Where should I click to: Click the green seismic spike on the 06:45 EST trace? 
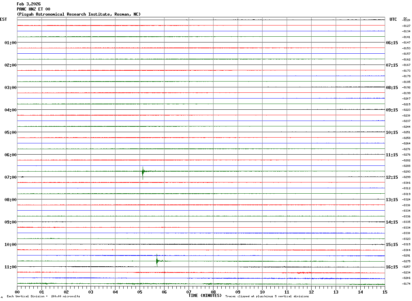[x=143, y=173]
